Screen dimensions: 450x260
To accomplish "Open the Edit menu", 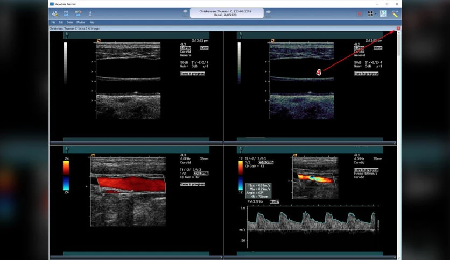I will tap(61, 23).
